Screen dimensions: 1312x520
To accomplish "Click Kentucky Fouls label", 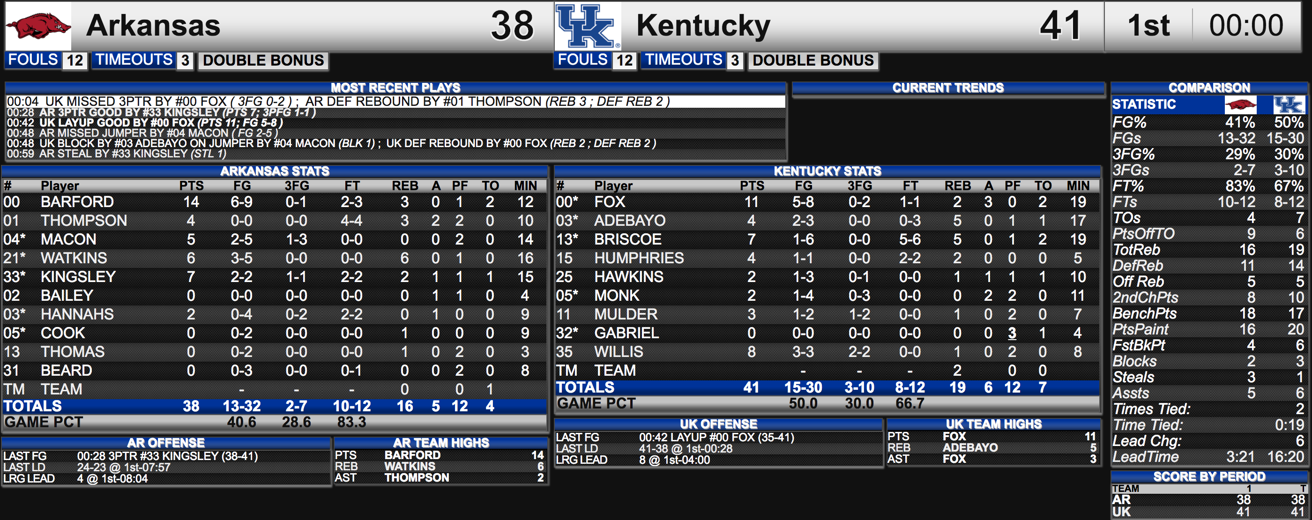I will (x=582, y=59).
